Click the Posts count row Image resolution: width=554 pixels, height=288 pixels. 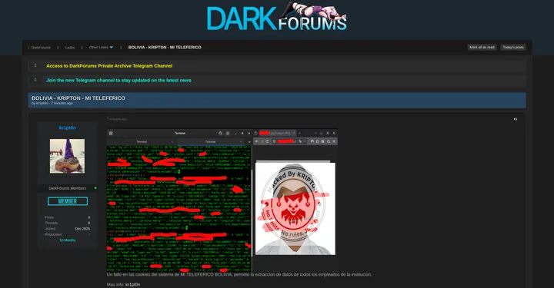tap(67, 217)
